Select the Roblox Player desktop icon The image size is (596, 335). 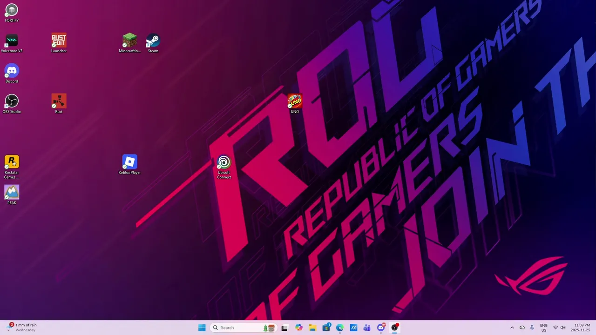129,165
